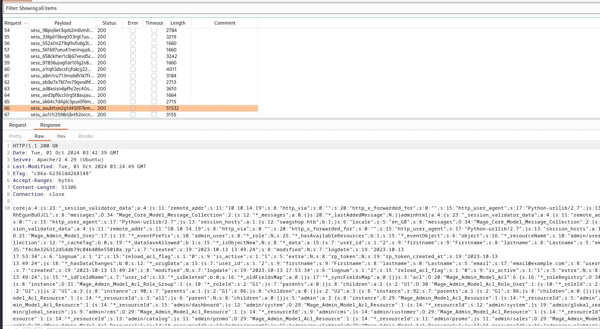Viewport: 600px width, 329px height.
Task: Switch to the Request message tab
Action: tap(18, 125)
